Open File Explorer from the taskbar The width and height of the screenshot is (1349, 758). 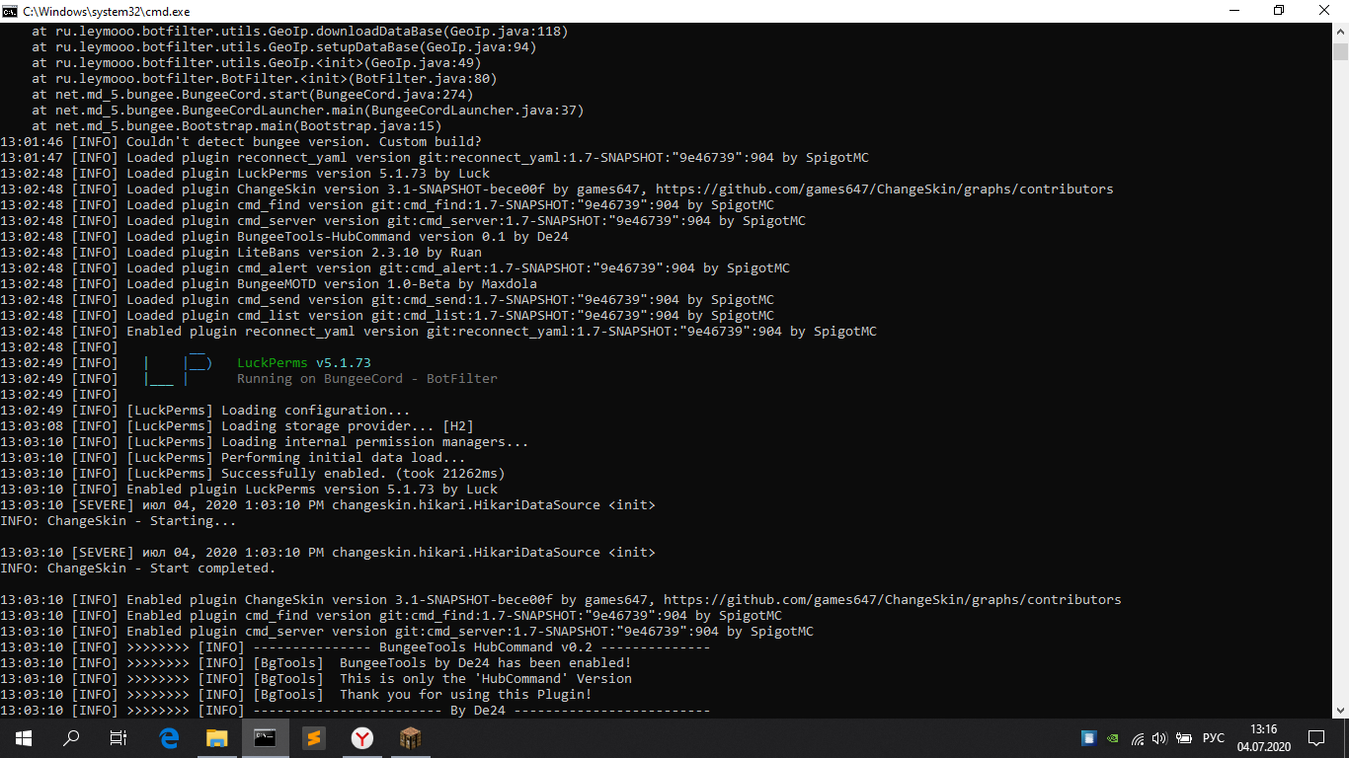click(x=217, y=737)
